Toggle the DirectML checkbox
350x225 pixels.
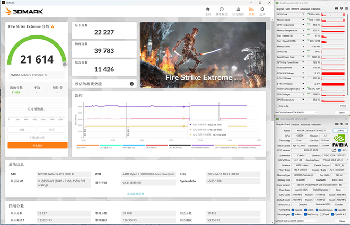pyautogui.click(x=336, y=210)
